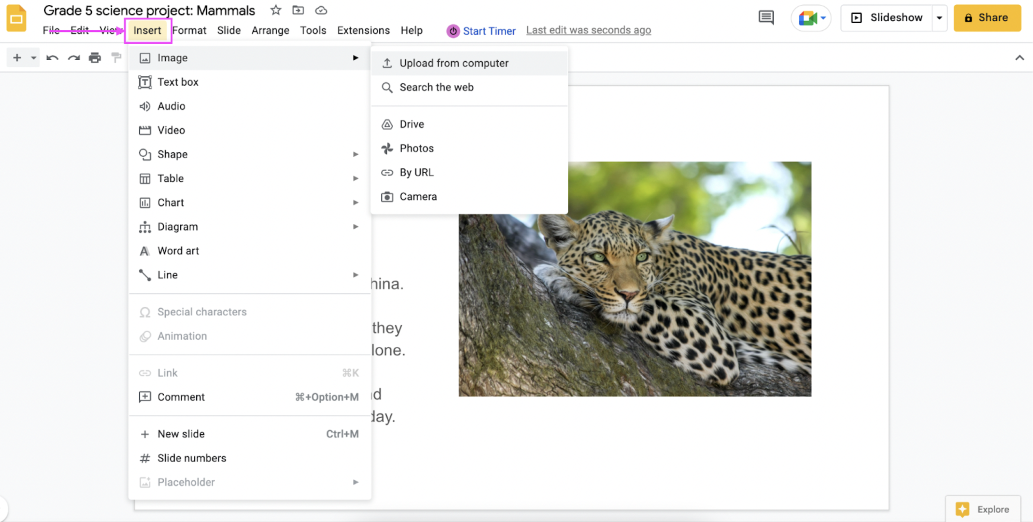The width and height of the screenshot is (1033, 522).
Task: Open the Arrange menu
Action: tap(270, 30)
